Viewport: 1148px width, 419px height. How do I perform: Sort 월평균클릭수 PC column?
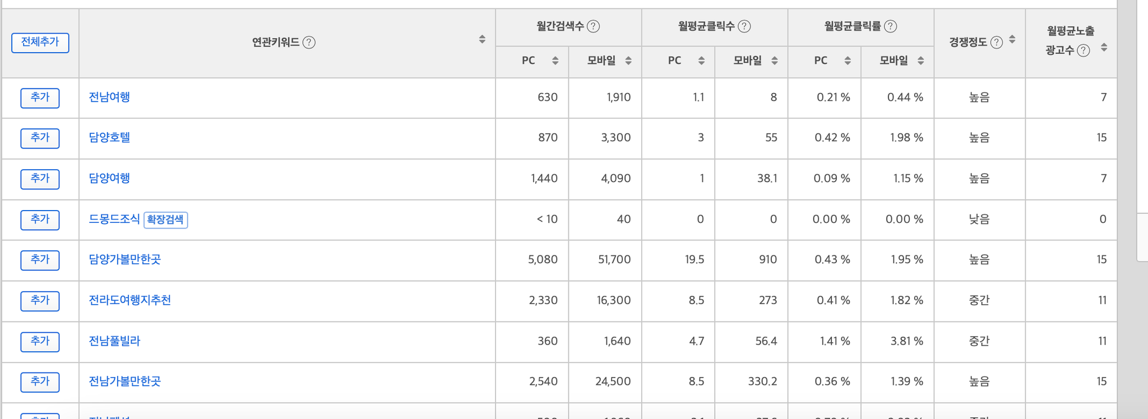701,61
